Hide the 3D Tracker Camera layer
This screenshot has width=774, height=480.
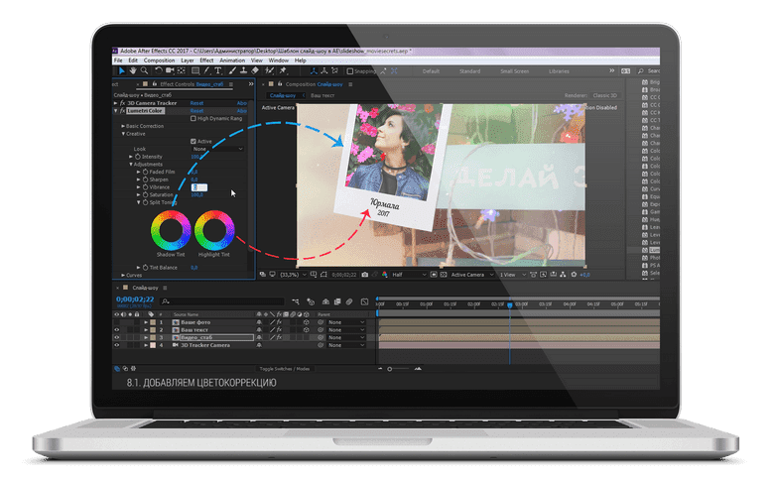[x=117, y=345]
